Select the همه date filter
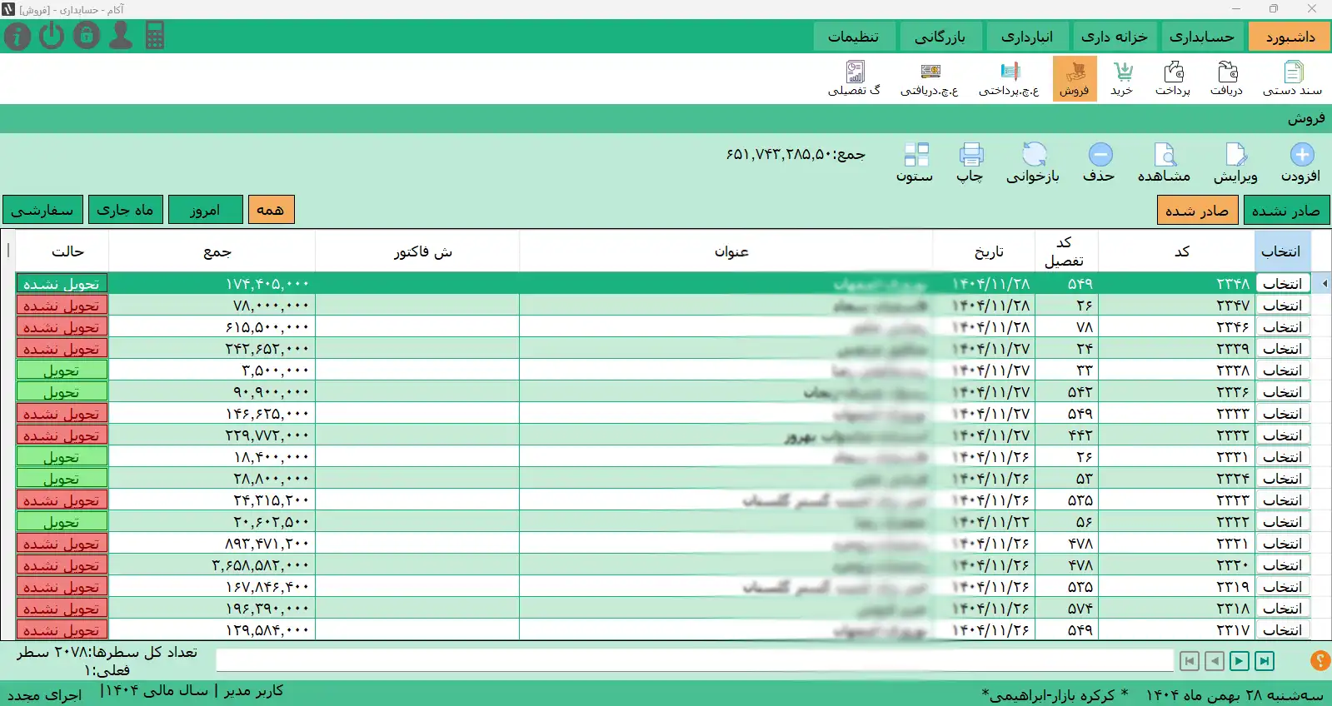Viewport: 1332px width, 706px height. click(271, 210)
